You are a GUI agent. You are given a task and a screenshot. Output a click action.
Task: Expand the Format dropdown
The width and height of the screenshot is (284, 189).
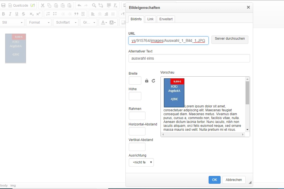(39, 22)
